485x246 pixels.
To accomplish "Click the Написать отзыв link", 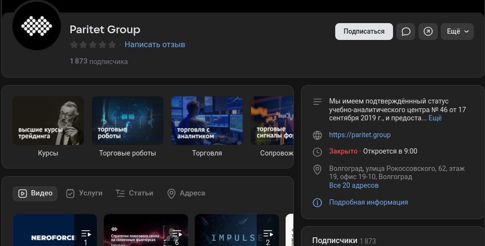I will (155, 44).
